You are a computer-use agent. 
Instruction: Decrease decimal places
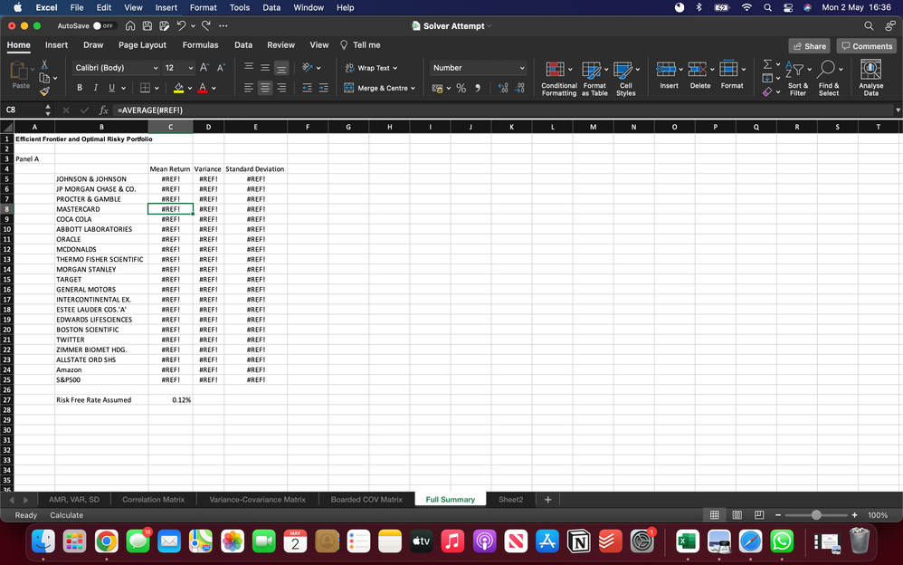coord(519,88)
